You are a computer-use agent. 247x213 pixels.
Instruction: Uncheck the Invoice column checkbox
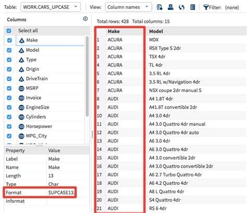pos(9,98)
